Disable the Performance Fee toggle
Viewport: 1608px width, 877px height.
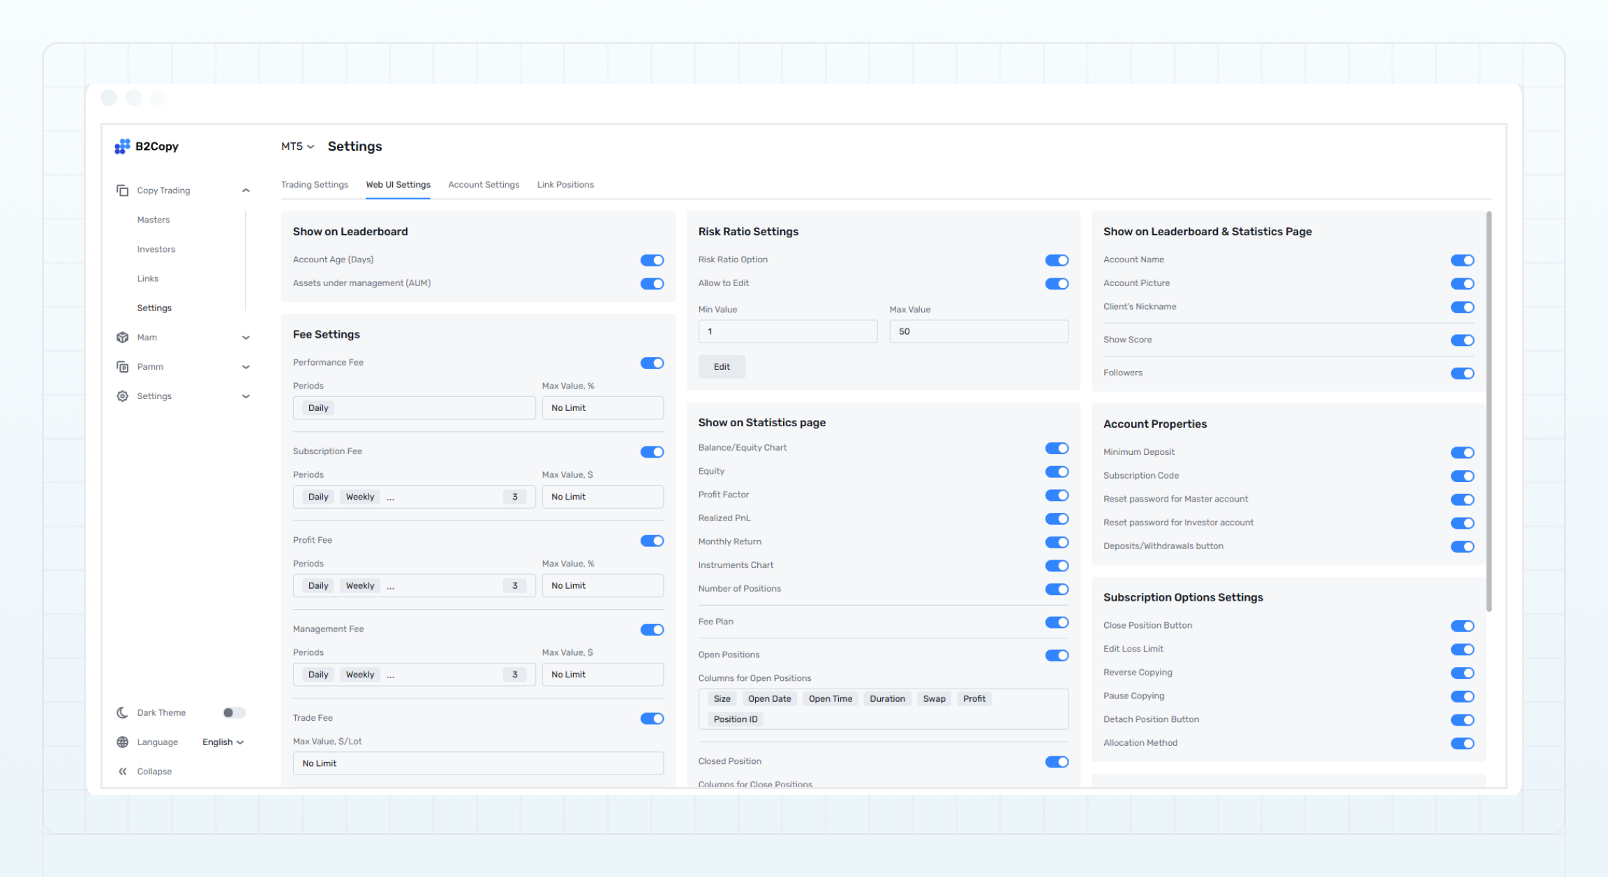coord(652,363)
